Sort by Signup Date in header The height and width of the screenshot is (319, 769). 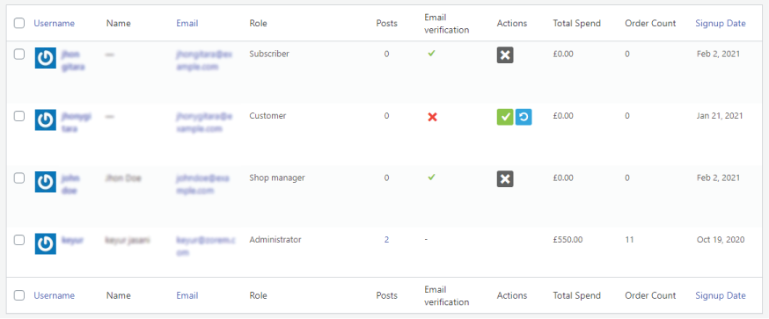coord(721,23)
